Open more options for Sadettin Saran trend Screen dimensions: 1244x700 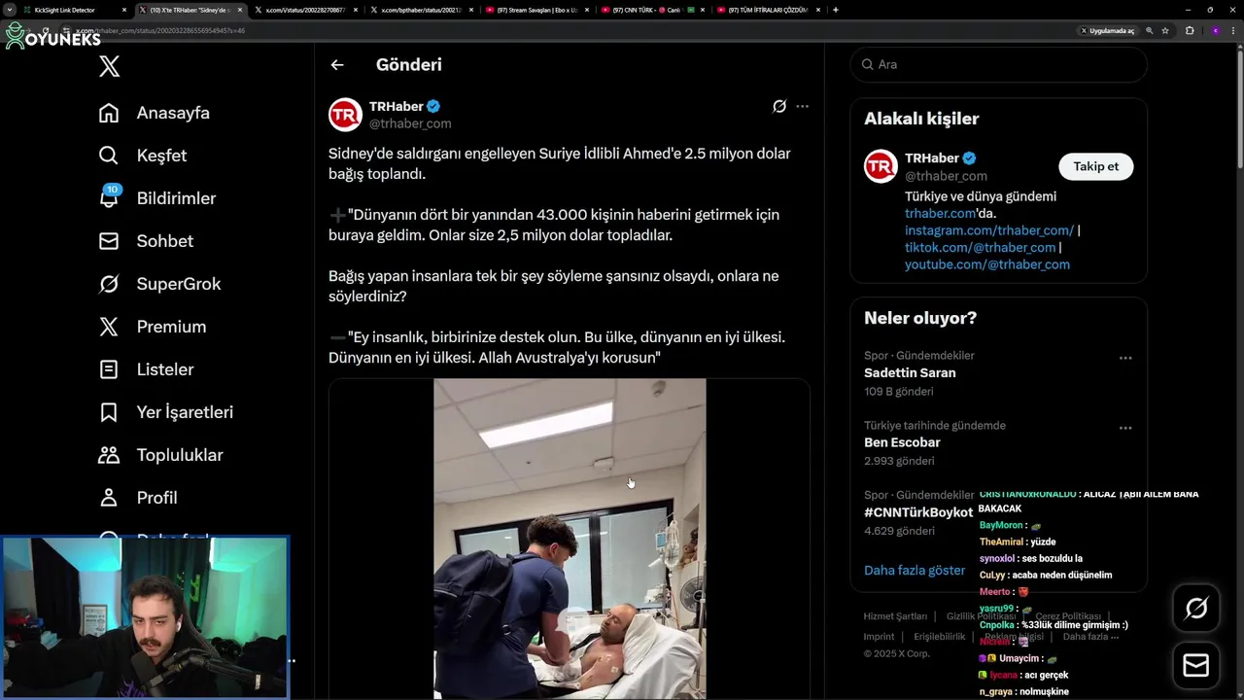pyautogui.click(x=1125, y=358)
